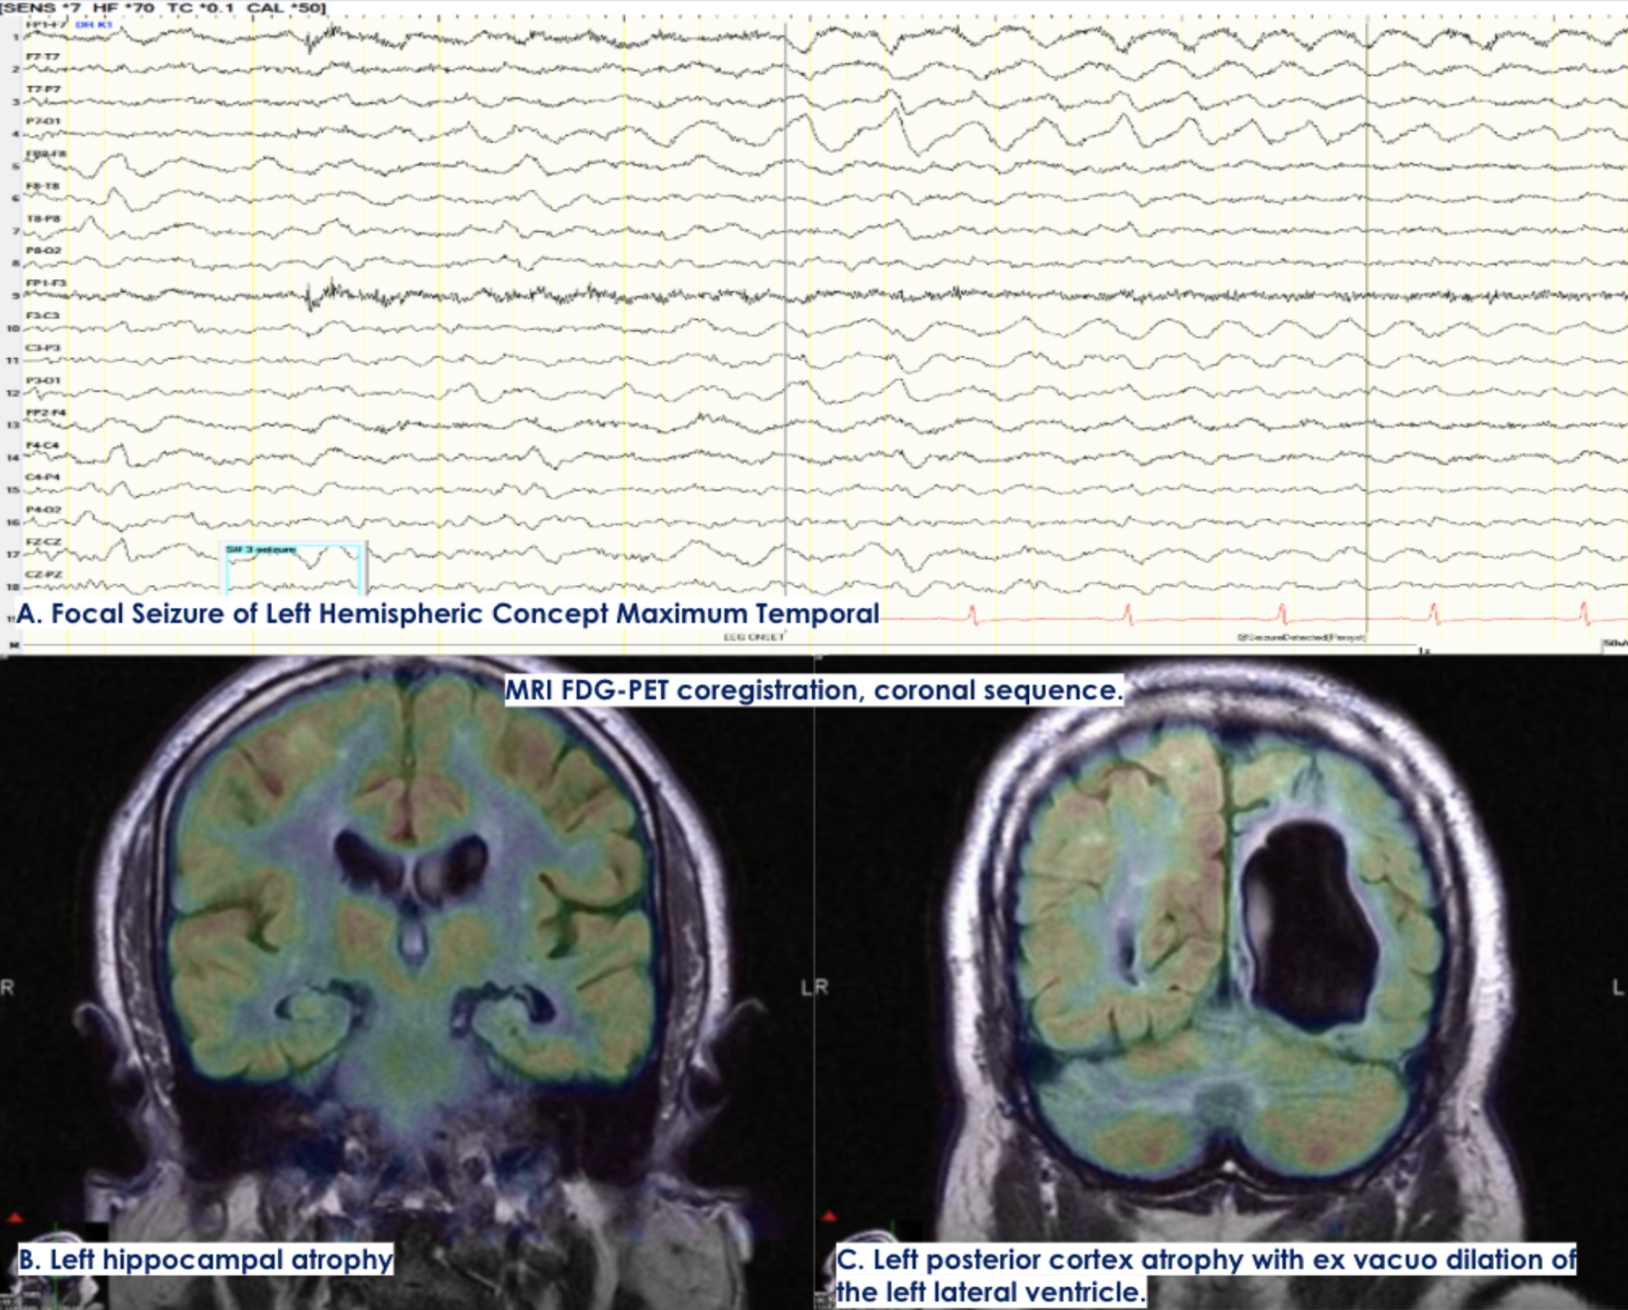Click the blue DR K1 label beside FP1-F7

click(94, 25)
